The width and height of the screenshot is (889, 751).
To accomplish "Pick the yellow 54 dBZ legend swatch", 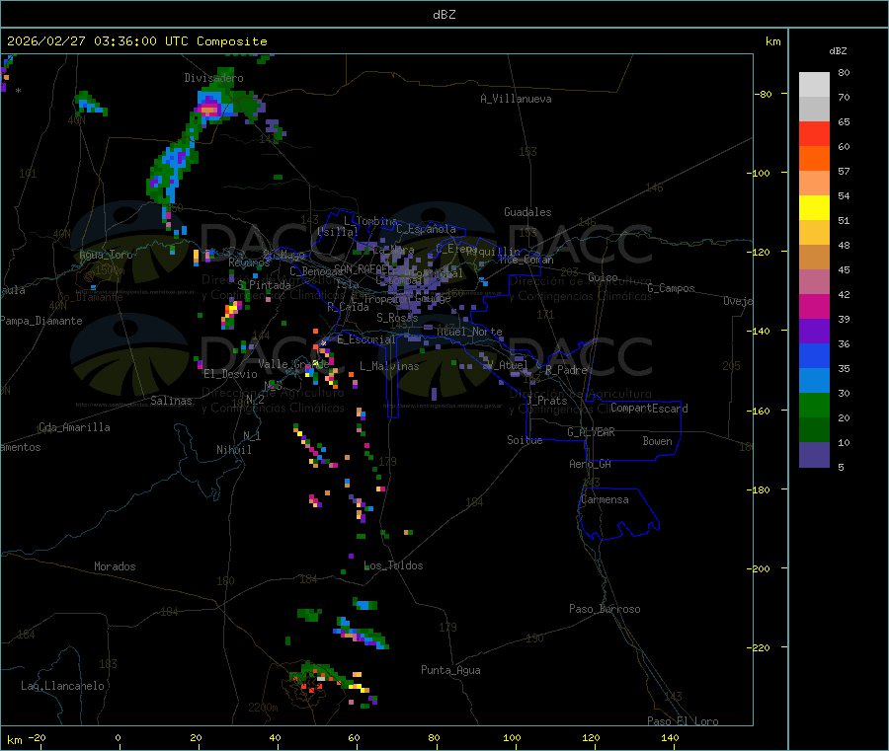I will pos(814,208).
